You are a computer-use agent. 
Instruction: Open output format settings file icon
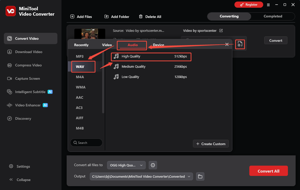[240, 44]
